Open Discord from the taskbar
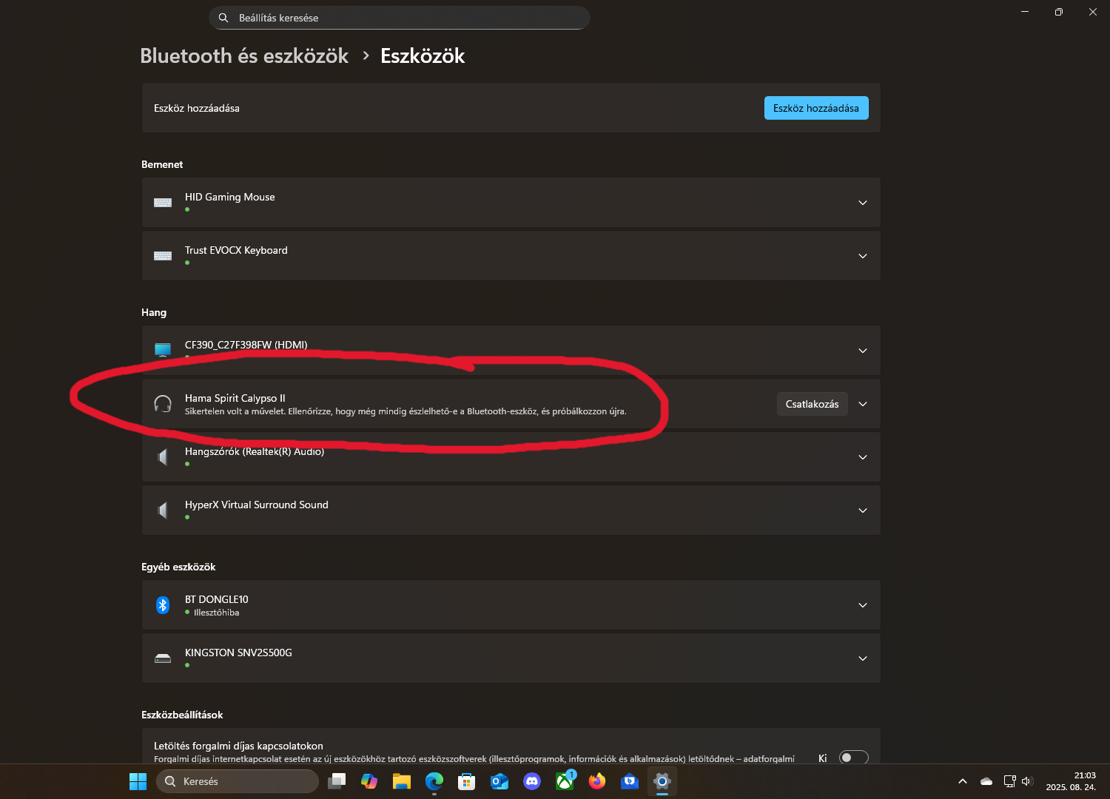The image size is (1110, 799). 532,781
